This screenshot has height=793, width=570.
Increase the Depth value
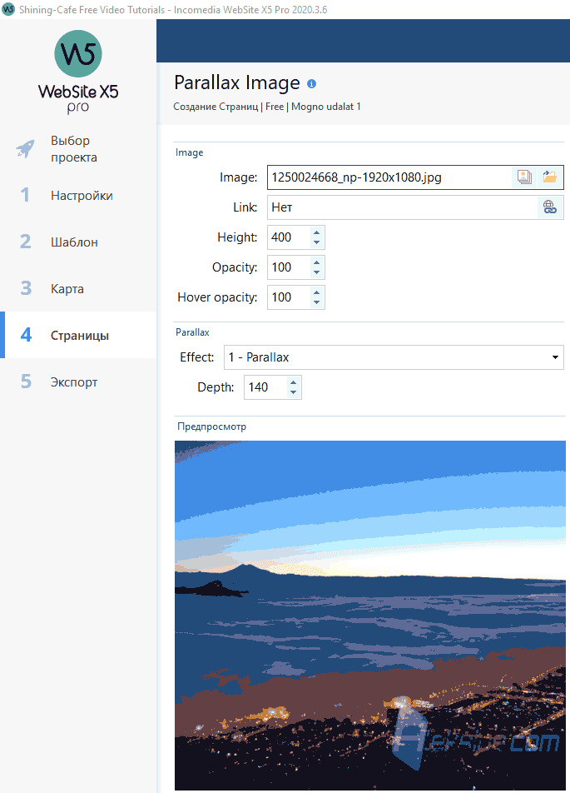click(293, 382)
